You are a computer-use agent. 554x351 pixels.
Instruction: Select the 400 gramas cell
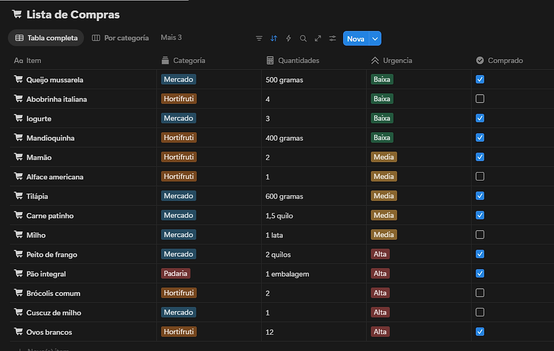coord(314,138)
